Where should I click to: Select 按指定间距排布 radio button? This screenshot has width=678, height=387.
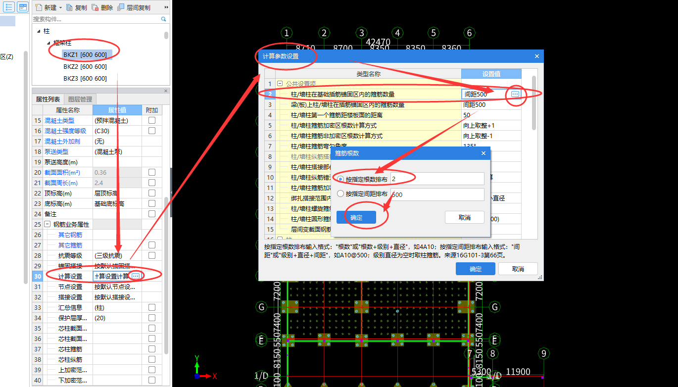[340, 194]
